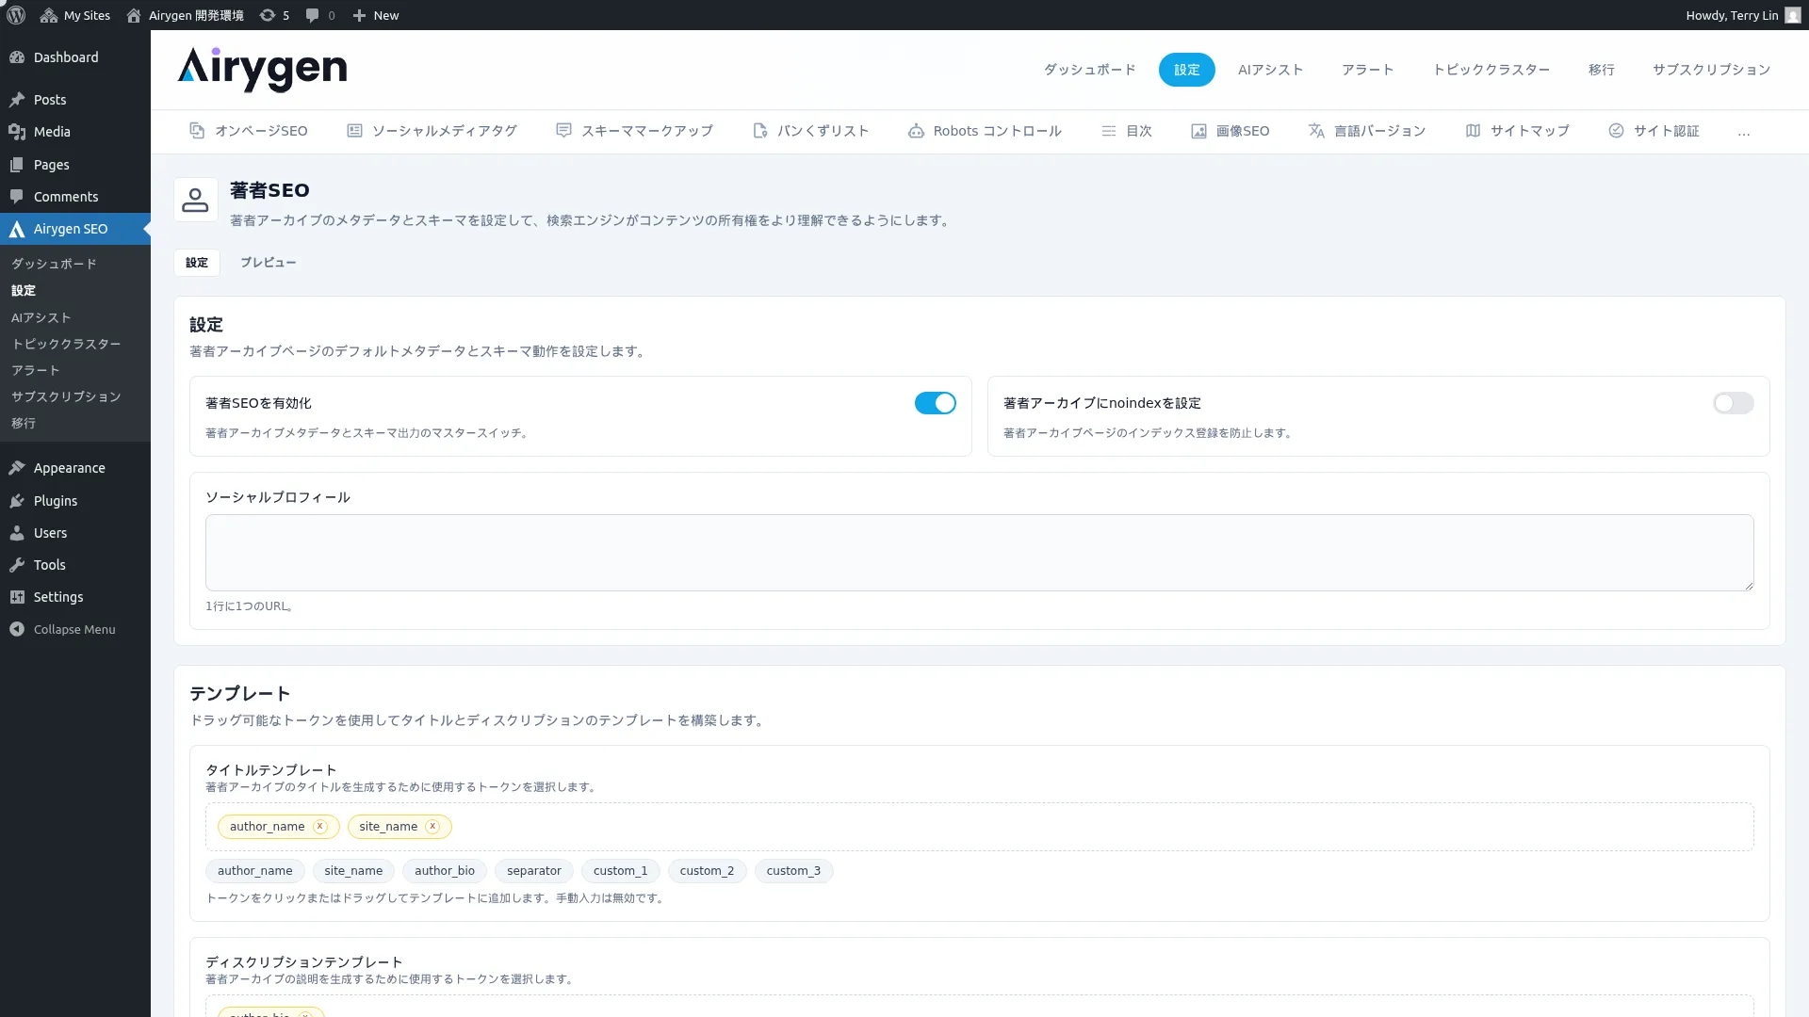
Task: Switch to the 言語バージョン sub-tab
Action: click(1367, 131)
